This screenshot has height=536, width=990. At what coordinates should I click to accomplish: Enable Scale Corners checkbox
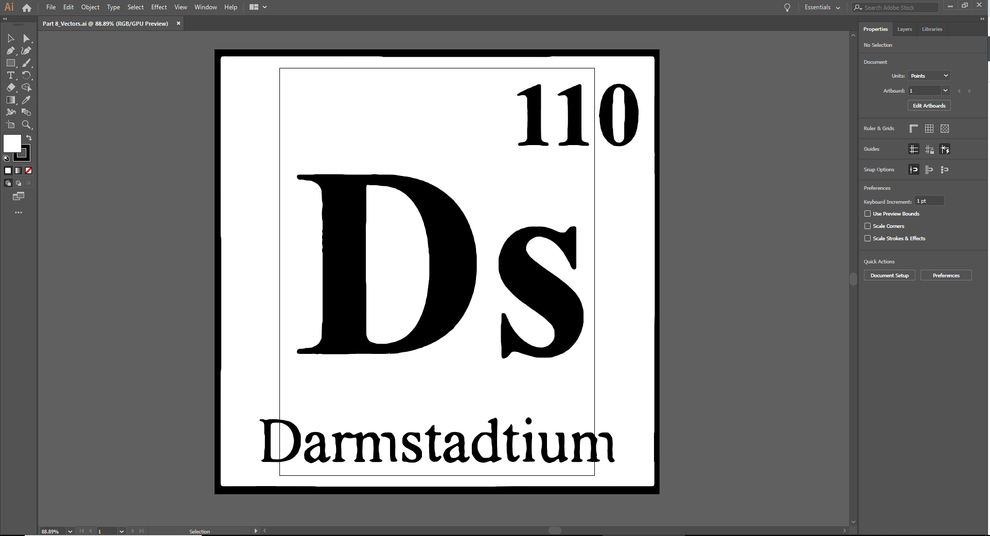click(x=868, y=226)
